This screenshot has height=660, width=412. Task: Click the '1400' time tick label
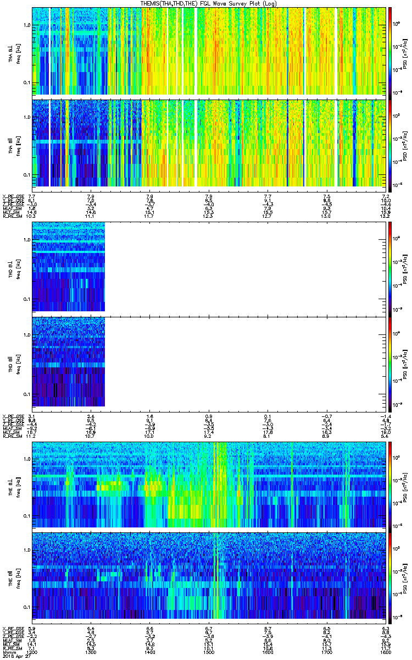click(x=149, y=651)
